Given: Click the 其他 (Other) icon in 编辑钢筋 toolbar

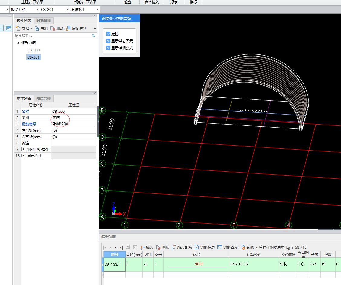Looking at the screenshot, I should point(243,247).
